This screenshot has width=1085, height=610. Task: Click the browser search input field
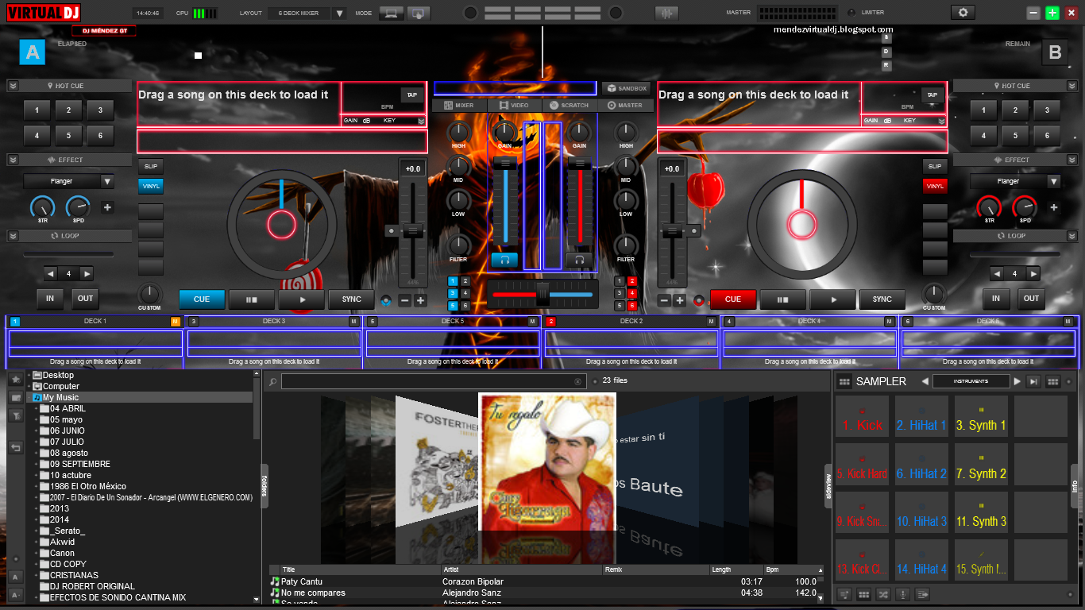434,382
